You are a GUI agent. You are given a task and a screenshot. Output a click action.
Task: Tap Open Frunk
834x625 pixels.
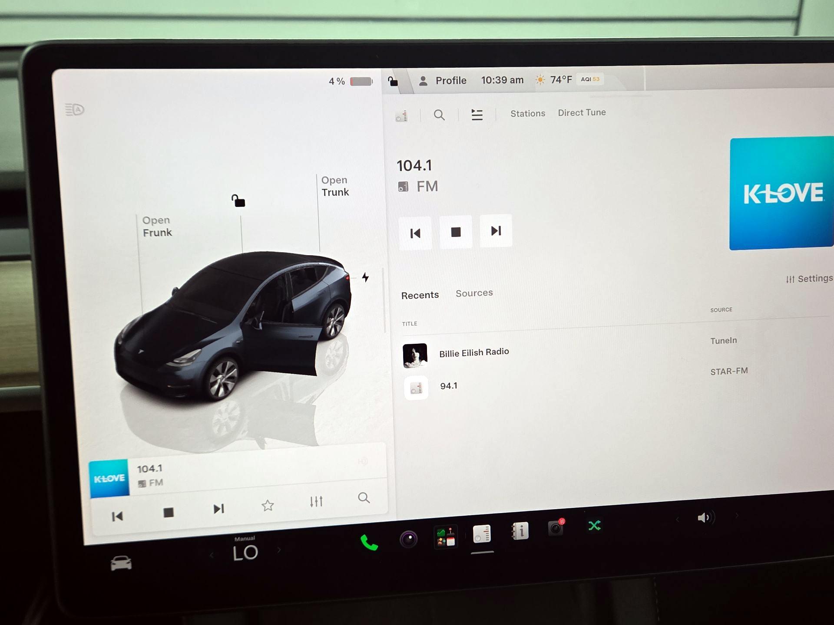pyautogui.click(x=157, y=226)
